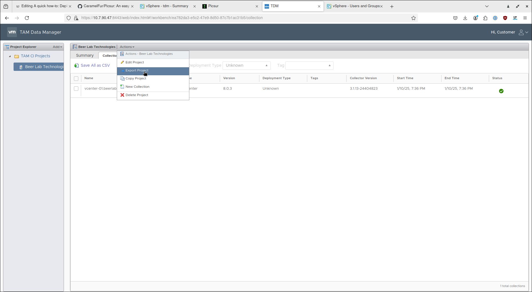
Task: Click the Edit Project pencil icon
Action: (x=122, y=62)
